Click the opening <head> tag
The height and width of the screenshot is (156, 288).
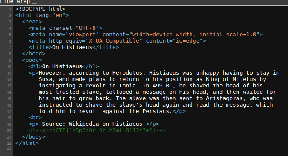point(32,22)
